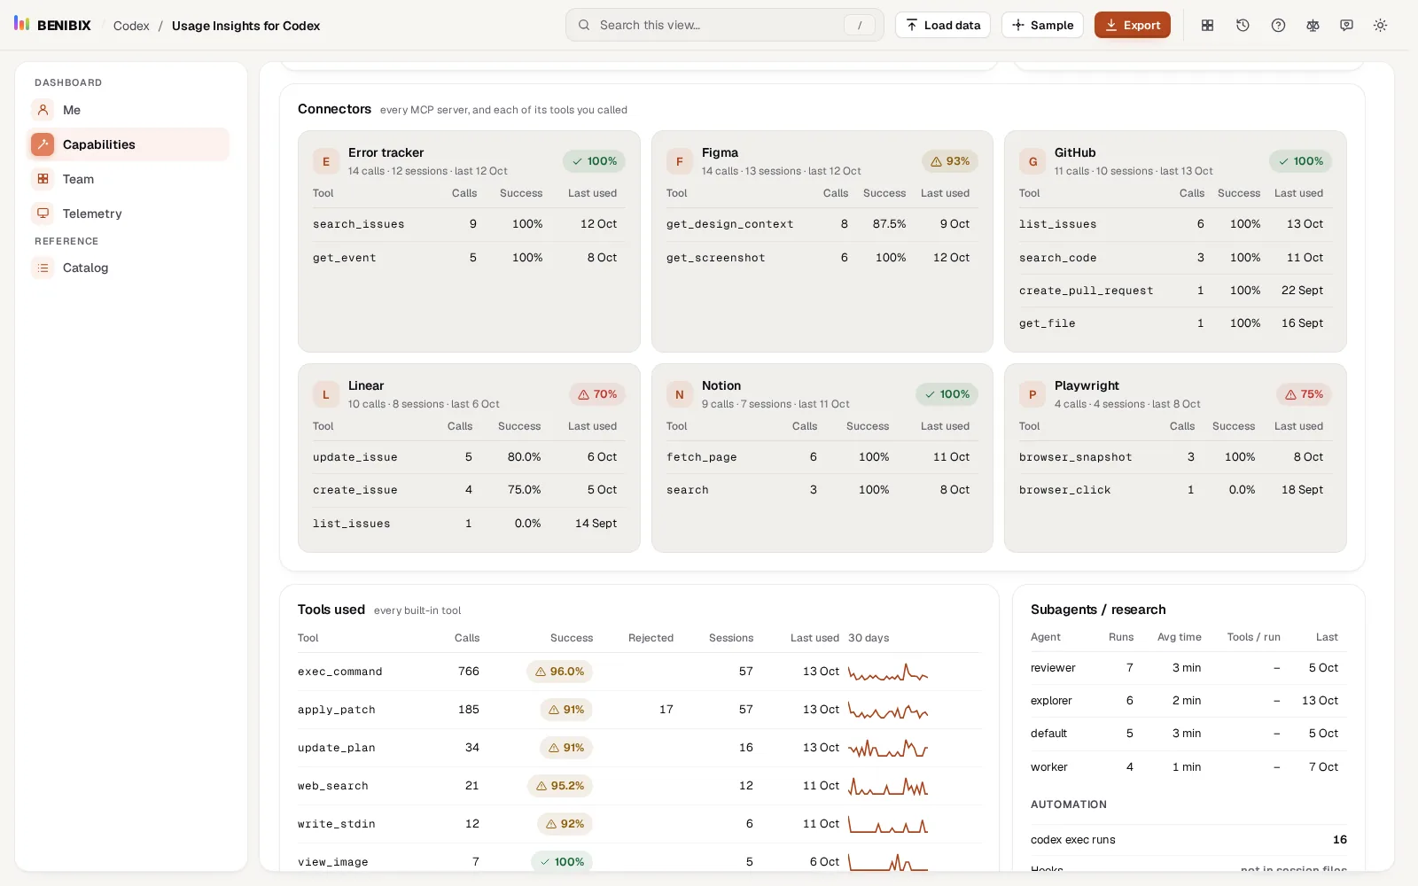Select the create_pull_request tool row
Image resolution: width=1418 pixels, height=886 pixels.
1175,291
